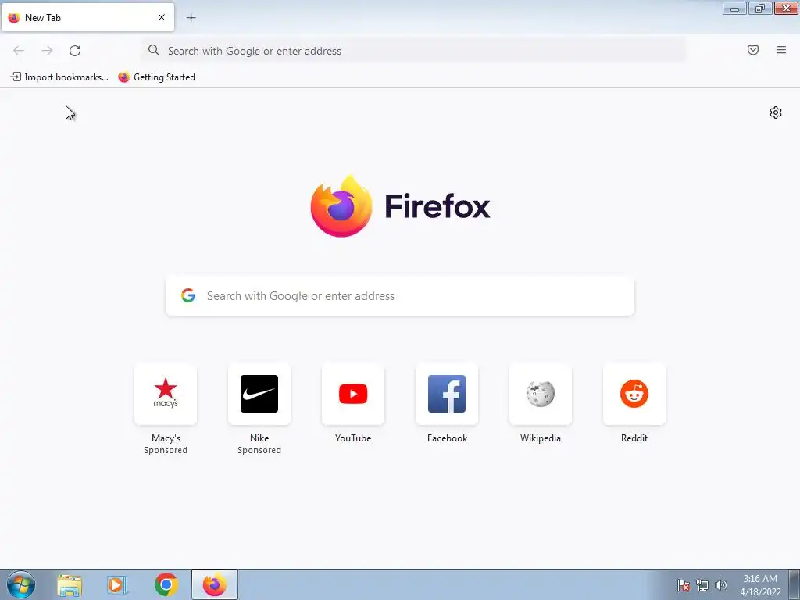The height and width of the screenshot is (600, 800).
Task: Open the Macy's sponsored shortcut tile
Action: click(166, 394)
